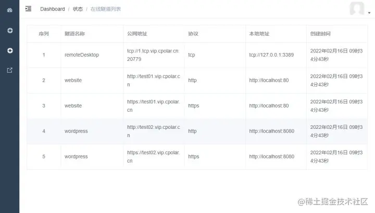Click sequence number 2 cell
Viewport: 375px width, 213px height.
coord(44,81)
